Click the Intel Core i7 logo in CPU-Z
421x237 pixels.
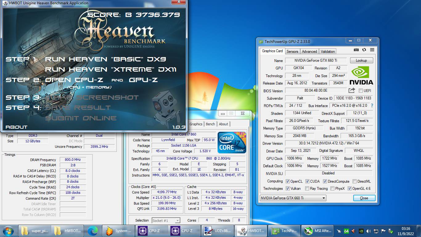(232, 143)
